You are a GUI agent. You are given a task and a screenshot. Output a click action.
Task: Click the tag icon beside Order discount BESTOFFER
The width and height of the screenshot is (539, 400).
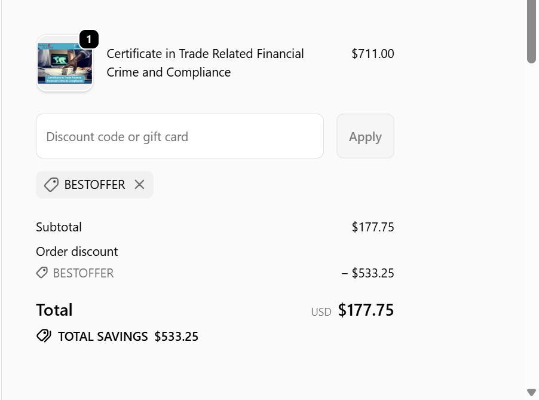coord(42,273)
